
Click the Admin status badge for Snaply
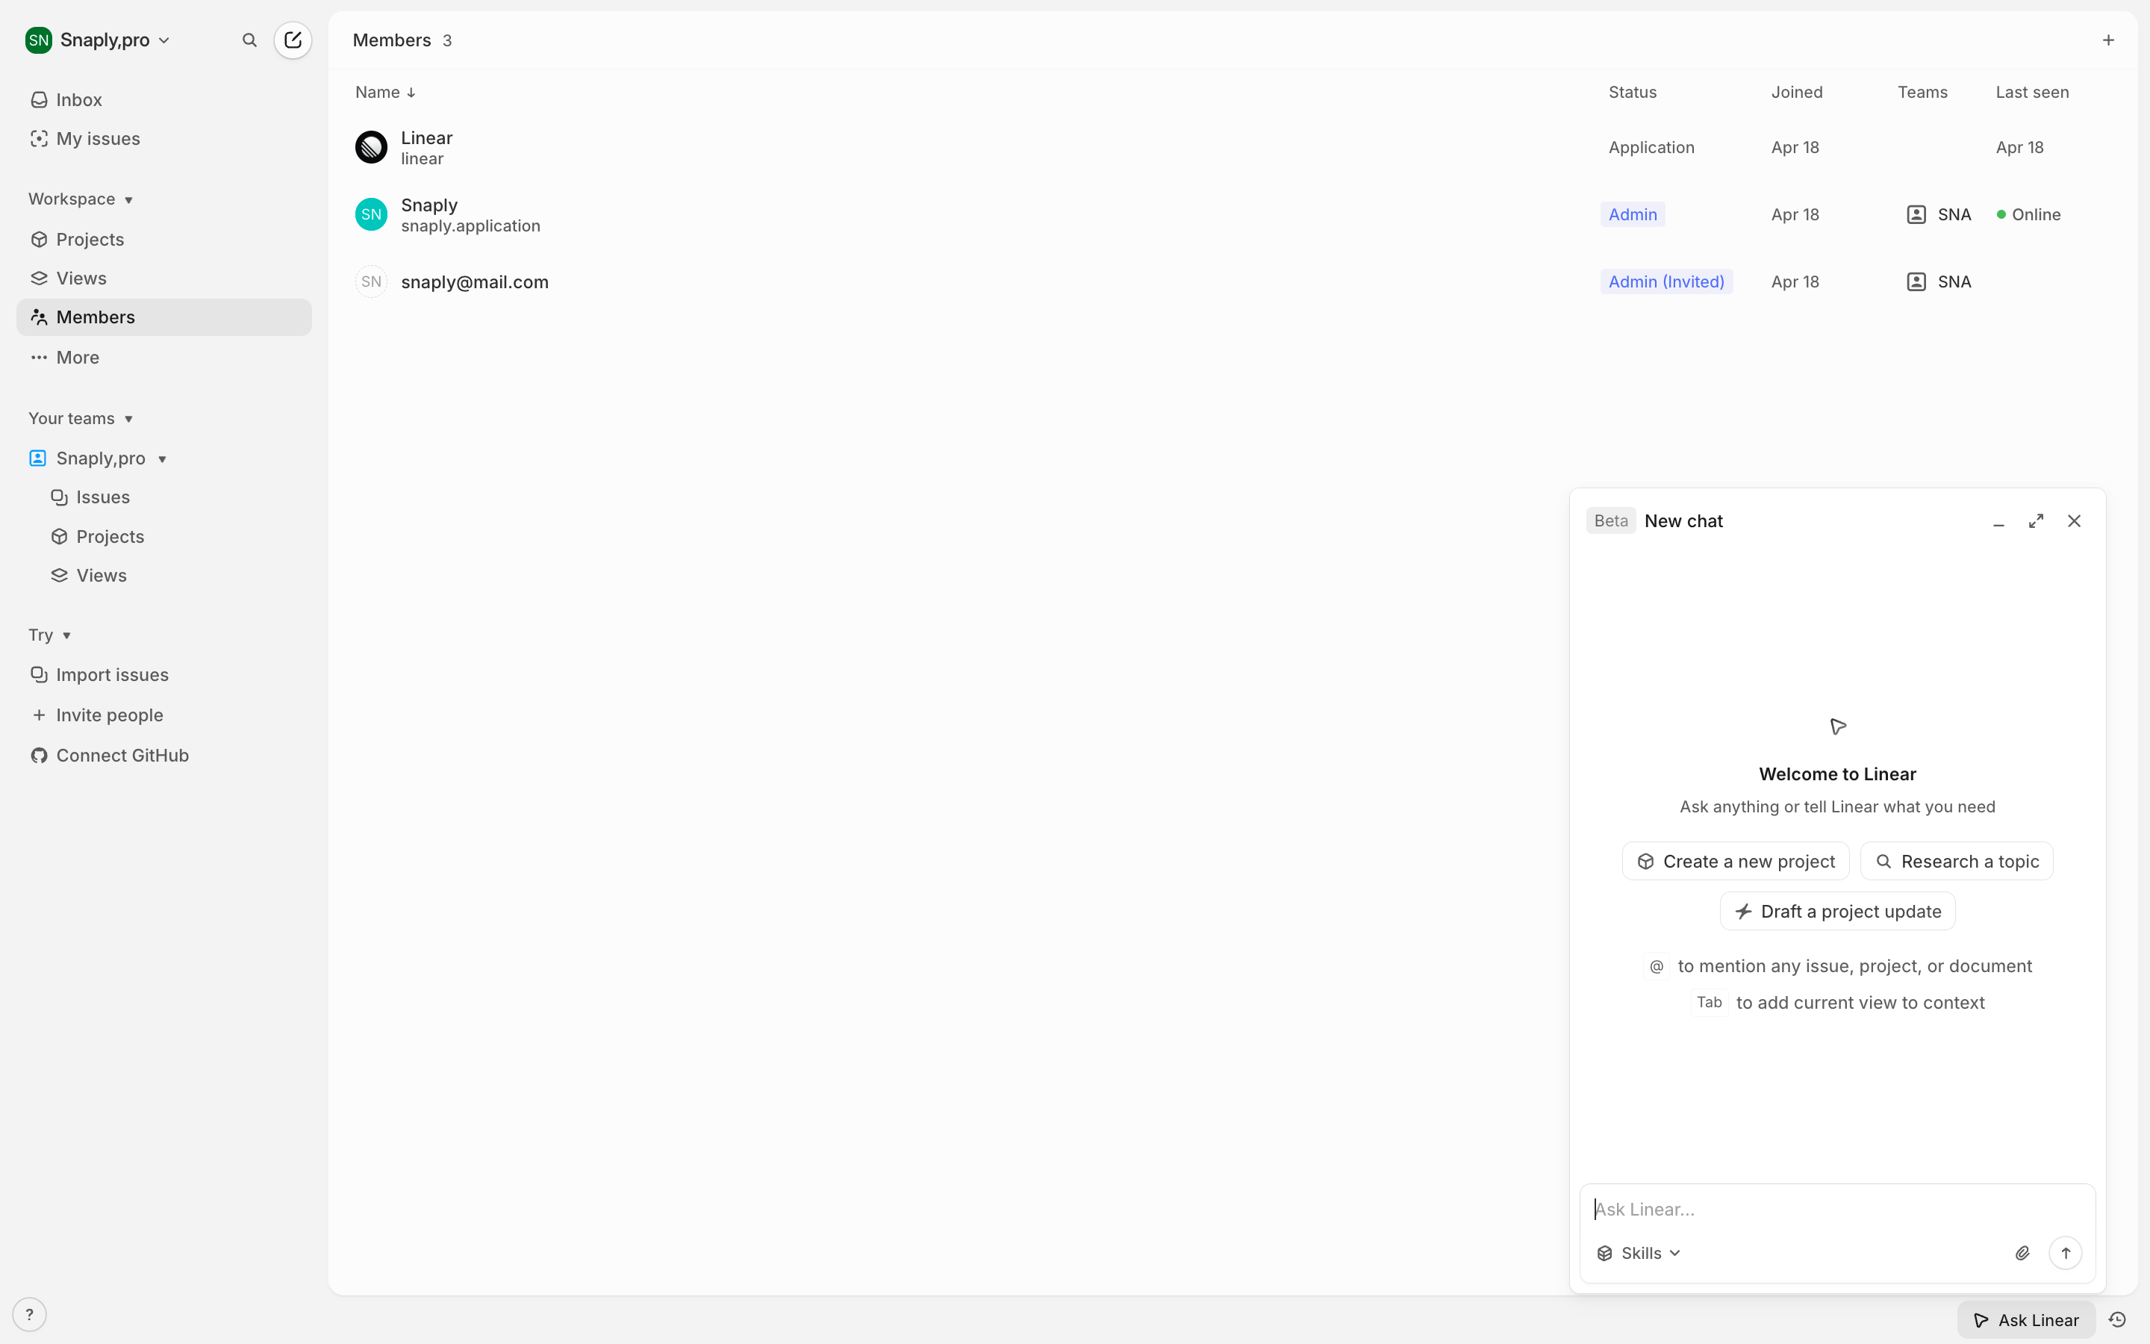[x=1633, y=214]
